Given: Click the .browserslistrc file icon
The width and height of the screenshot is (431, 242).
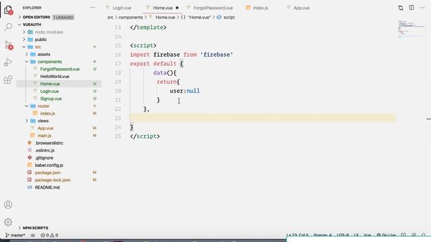Looking at the screenshot, I should pyautogui.click(x=30, y=143).
